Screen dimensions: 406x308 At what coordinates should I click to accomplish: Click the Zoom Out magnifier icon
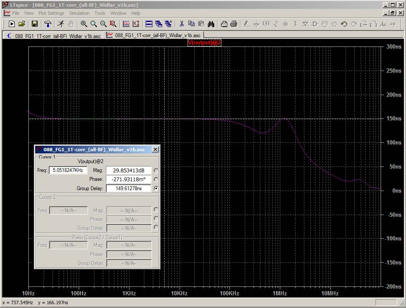tap(103, 24)
